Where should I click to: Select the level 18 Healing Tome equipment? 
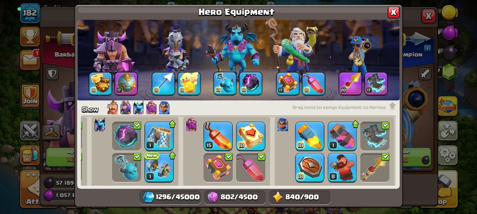(x=251, y=136)
